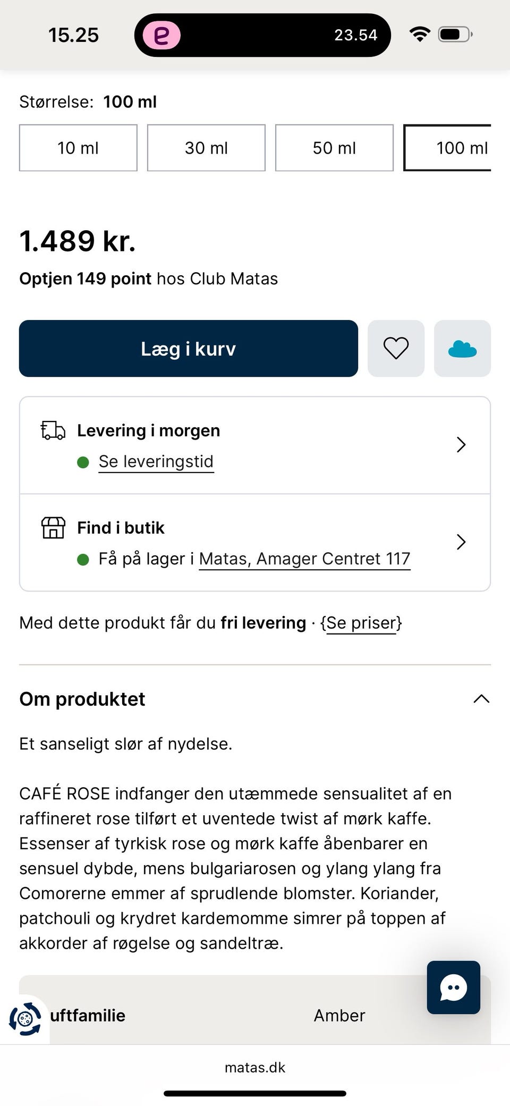Screen dimensions: 510x1106
Task: Select the 50 ml size option
Action: [x=334, y=148]
